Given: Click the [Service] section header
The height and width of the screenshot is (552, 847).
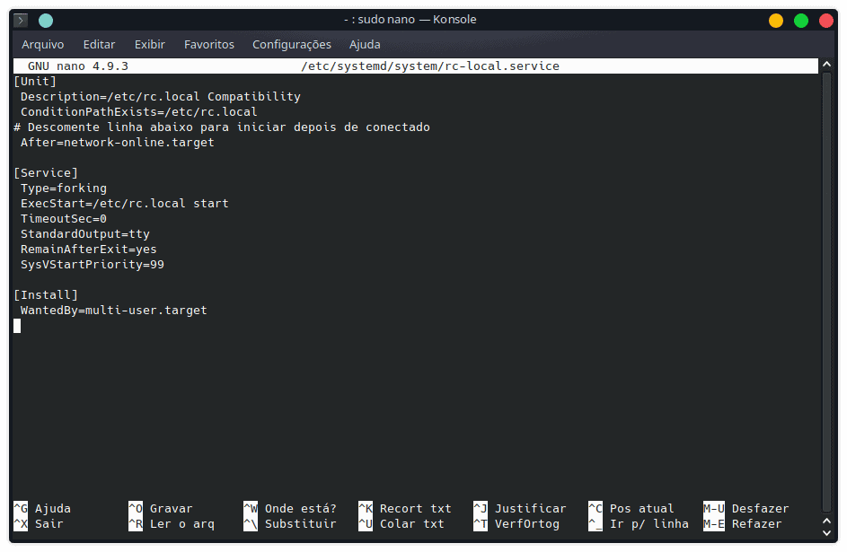Looking at the screenshot, I should pyautogui.click(x=46, y=172).
